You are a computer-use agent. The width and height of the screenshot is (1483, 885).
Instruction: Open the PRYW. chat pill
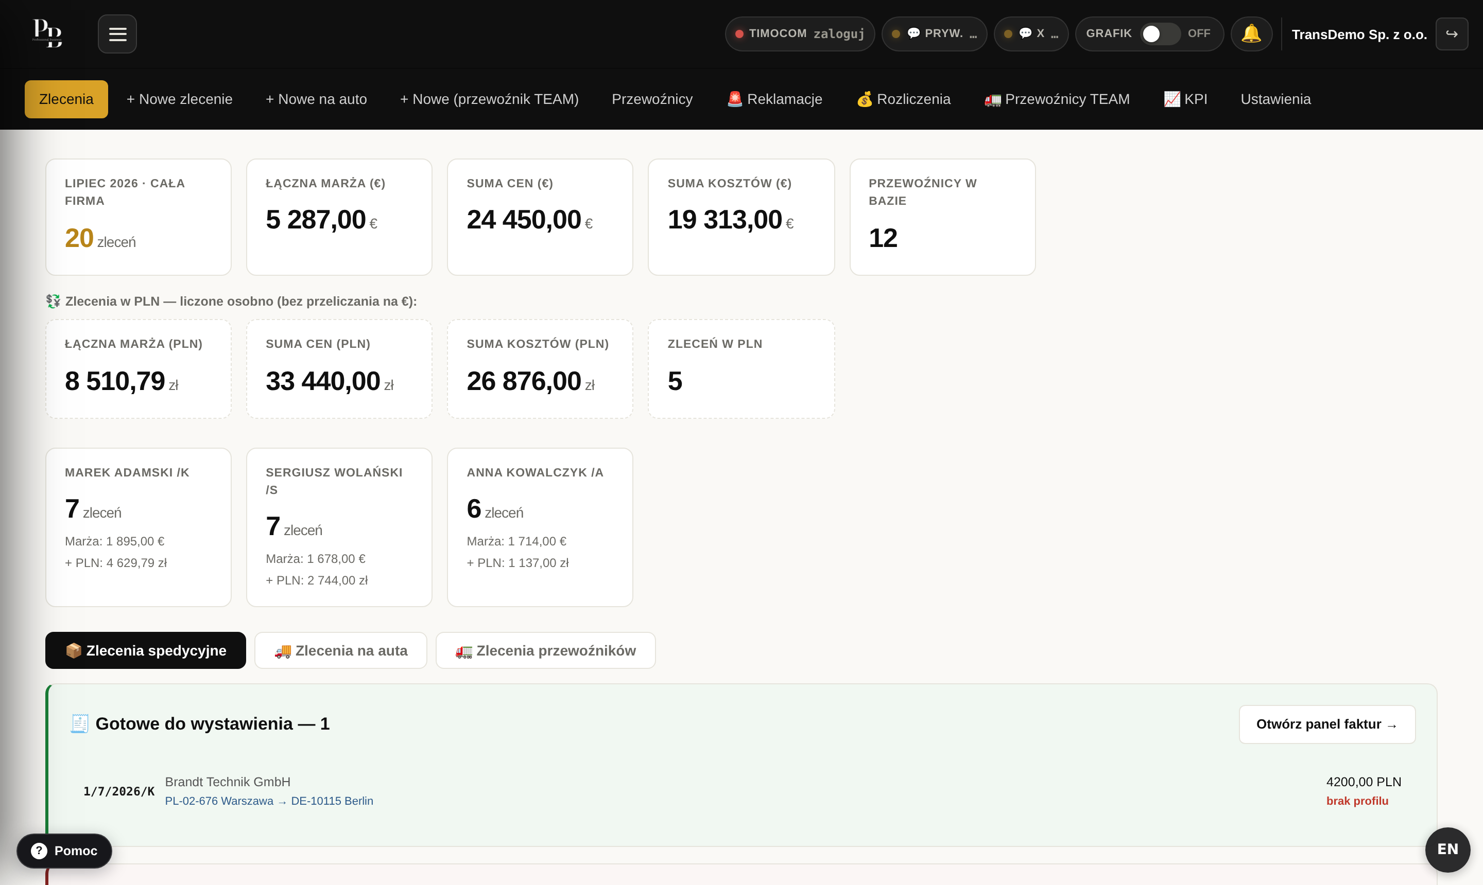[x=934, y=34]
